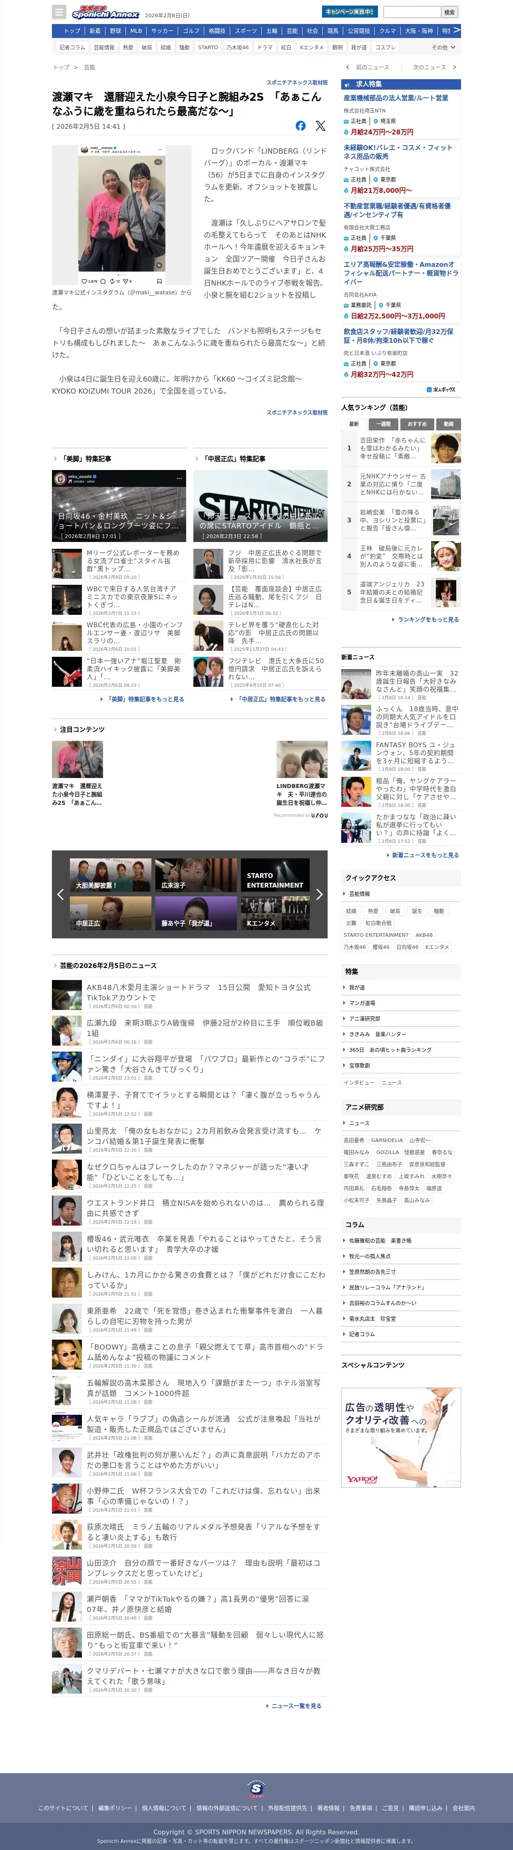The image size is (513, 1850).
Task: Click the footer Sponichi circular logo
Action: click(256, 1788)
